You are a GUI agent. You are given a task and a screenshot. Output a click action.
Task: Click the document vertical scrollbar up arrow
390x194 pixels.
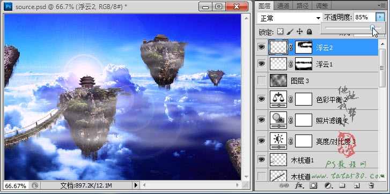246,18
